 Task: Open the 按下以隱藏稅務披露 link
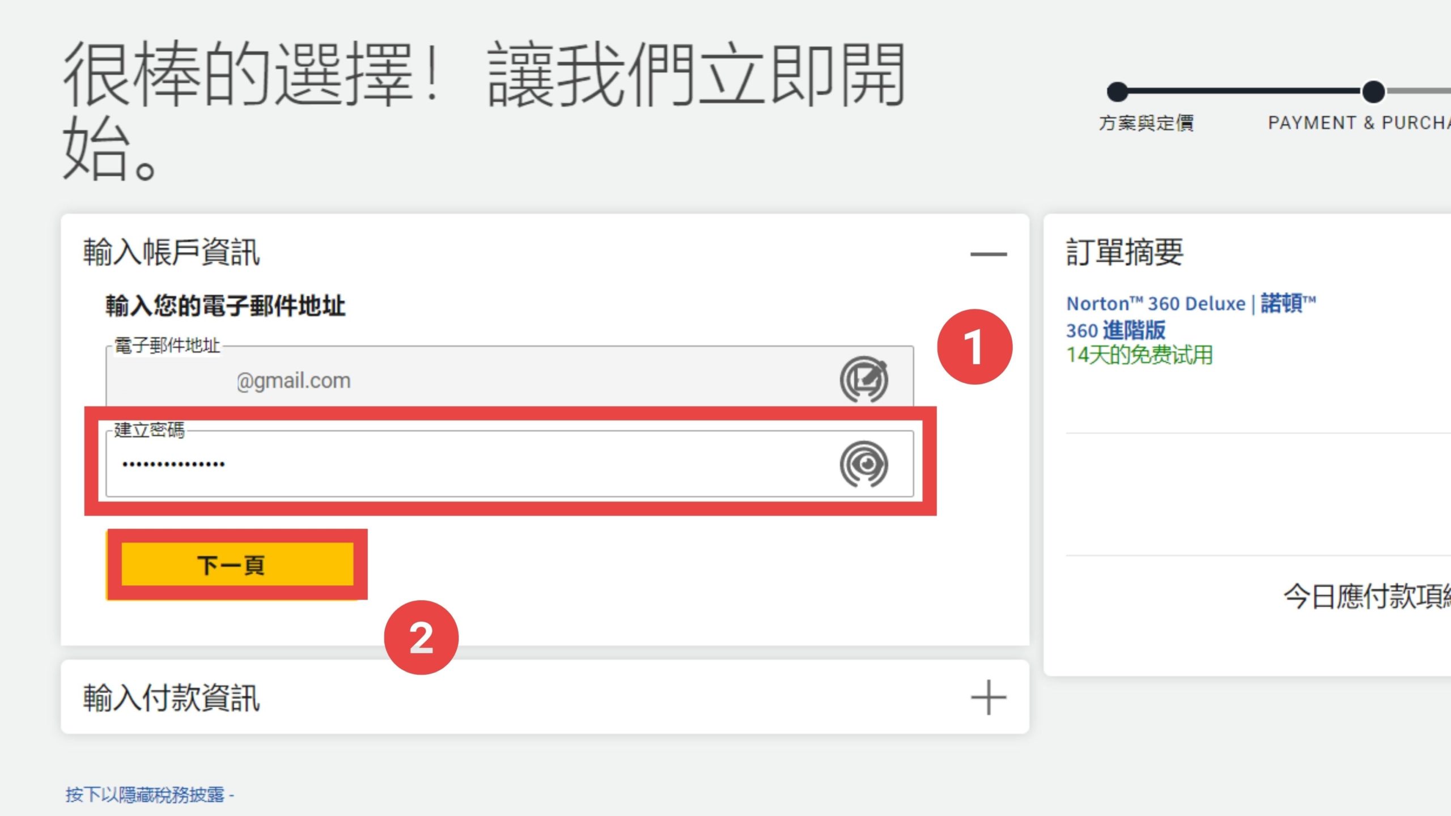[x=150, y=794]
